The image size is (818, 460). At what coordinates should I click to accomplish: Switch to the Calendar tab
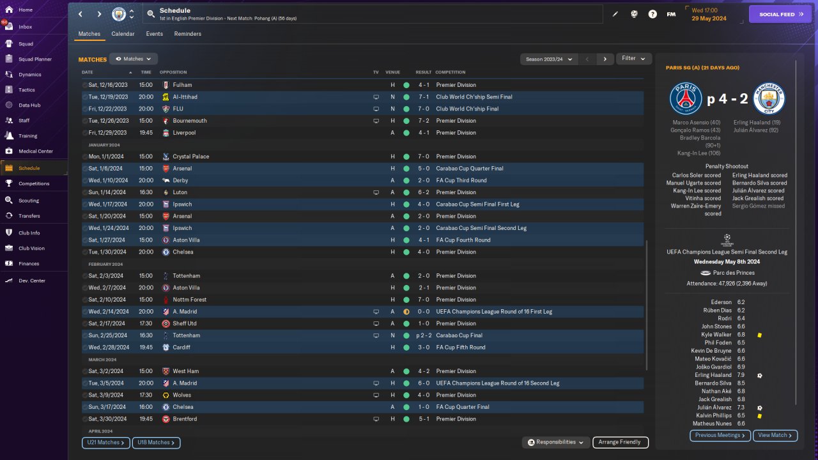click(x=123, y=34)
